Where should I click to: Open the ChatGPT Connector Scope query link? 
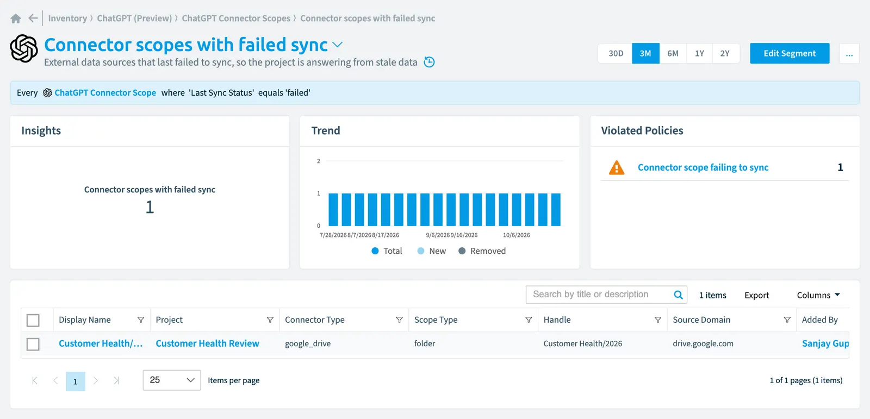tap(105, 93)
